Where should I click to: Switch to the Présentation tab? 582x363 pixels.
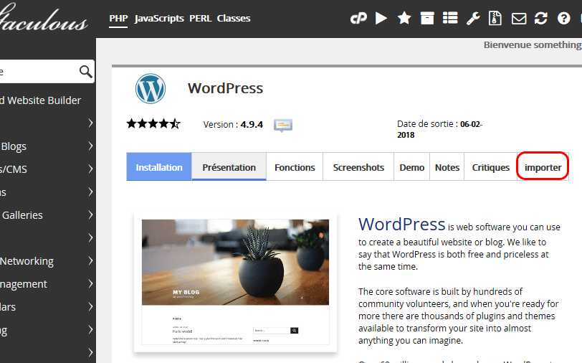(x=229, y=167)
